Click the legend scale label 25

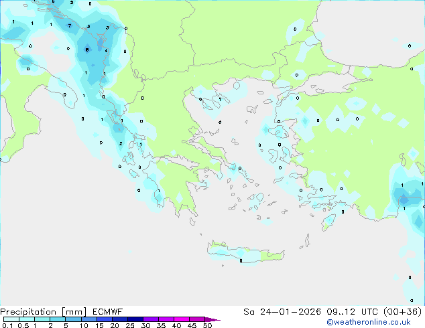click(x=130, y=325)
